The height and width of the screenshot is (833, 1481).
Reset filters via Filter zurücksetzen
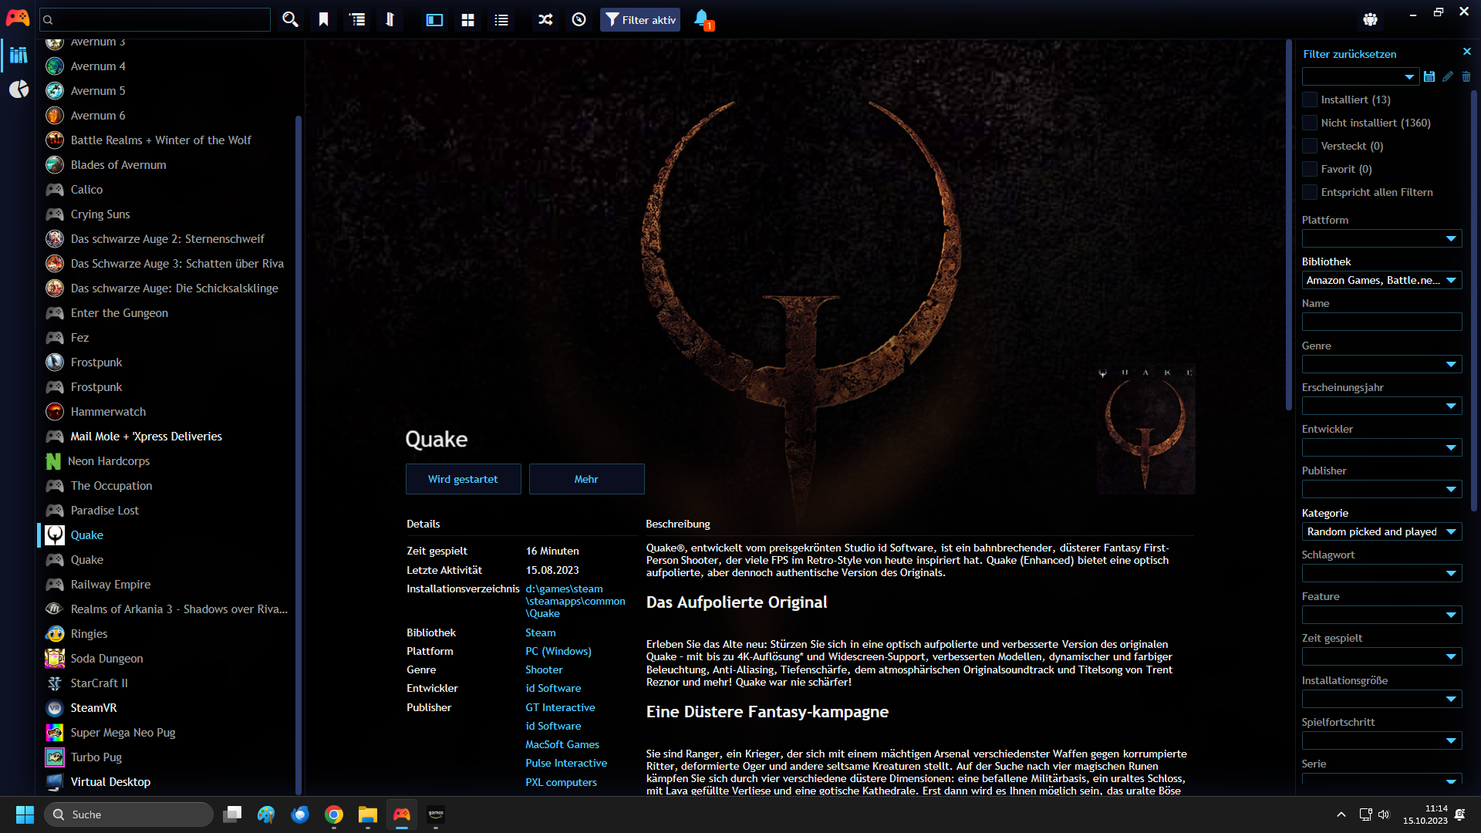click(x=1349, y=54)
